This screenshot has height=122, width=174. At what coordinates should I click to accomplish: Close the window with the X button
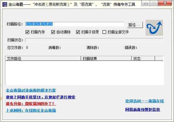click(165, 3)
